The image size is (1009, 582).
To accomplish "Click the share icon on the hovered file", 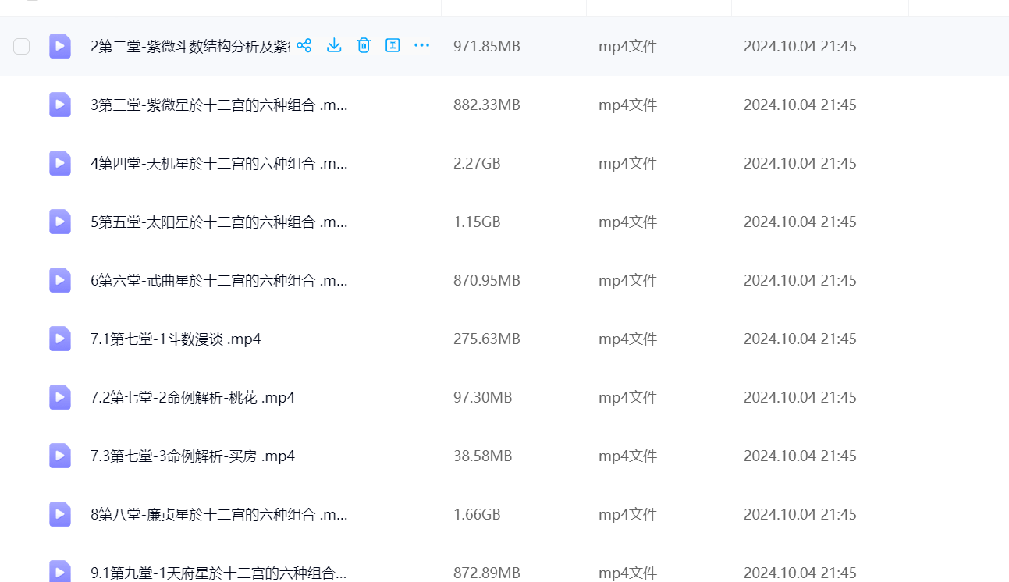I will 304,45.
